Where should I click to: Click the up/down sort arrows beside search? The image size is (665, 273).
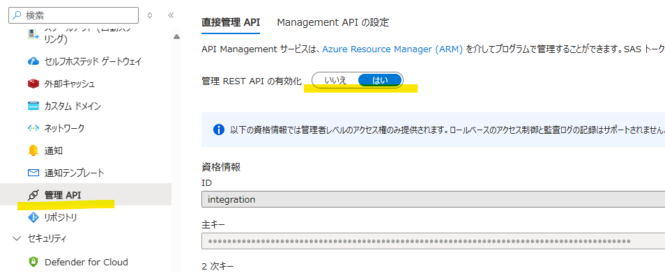coord(150,15)
